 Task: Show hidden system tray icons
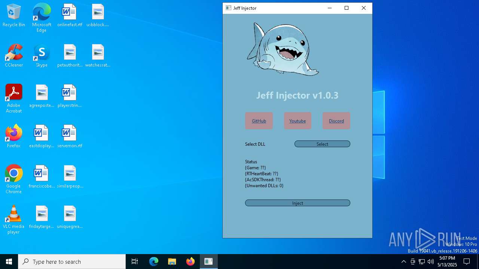pos(403,262)
